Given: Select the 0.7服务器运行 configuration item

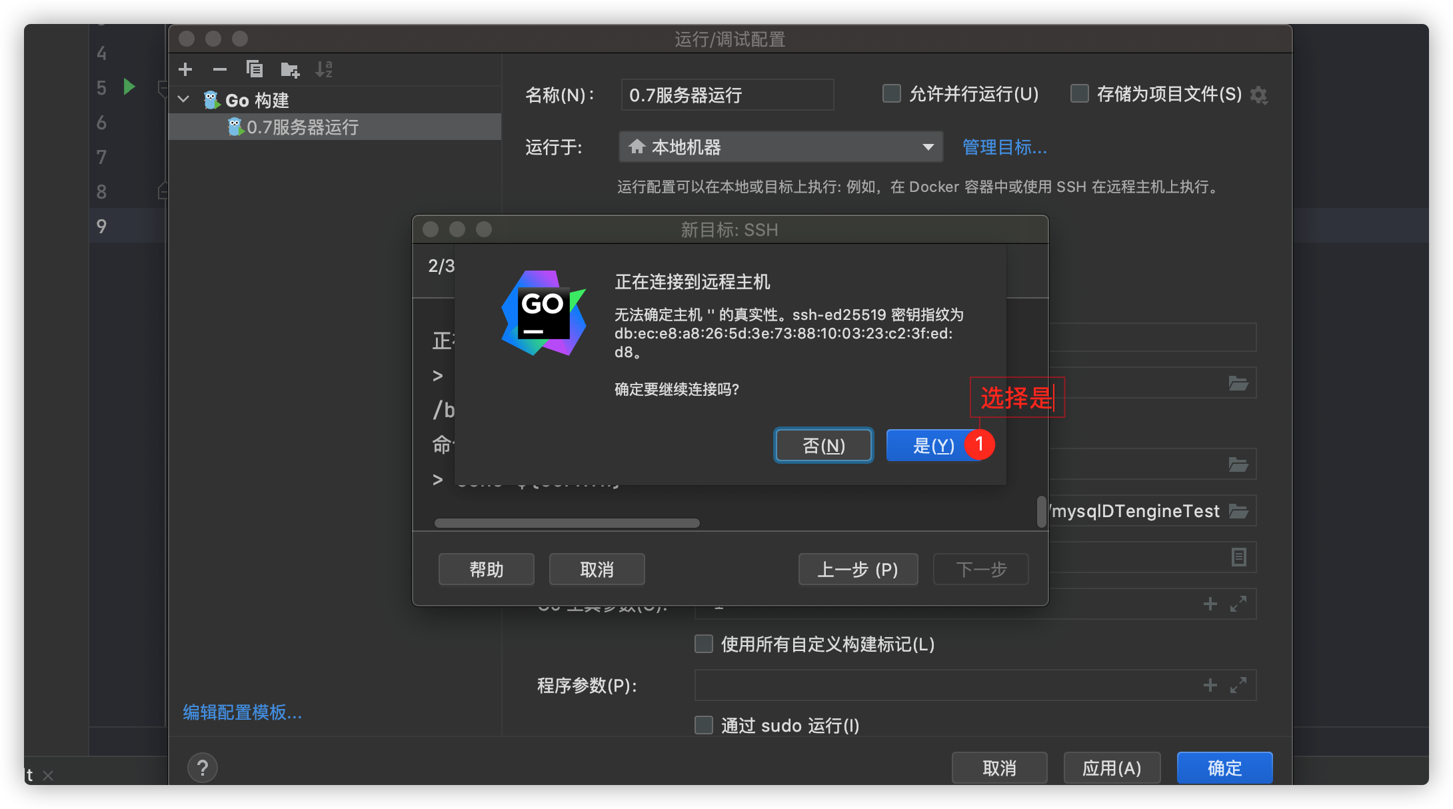Looking at the screenshot, I should 303,127.
